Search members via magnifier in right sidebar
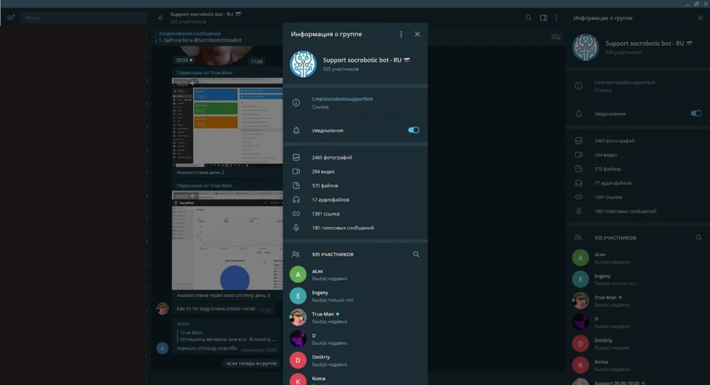 click(x=698, y=237)
